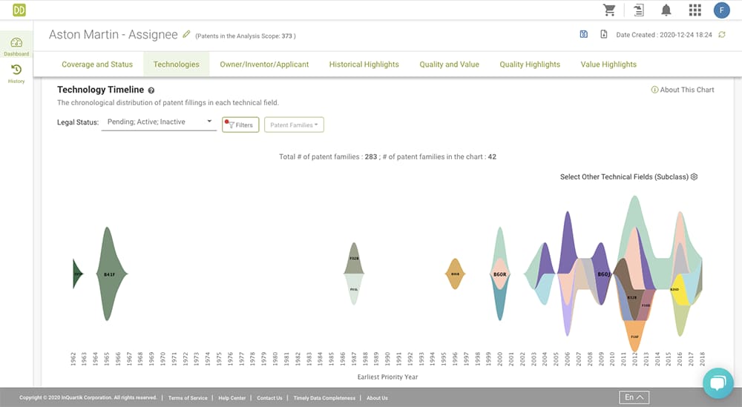This screenshot has width=742, height=407.
Task: Click the B60R stream label
Action: [x=499, y=274]
